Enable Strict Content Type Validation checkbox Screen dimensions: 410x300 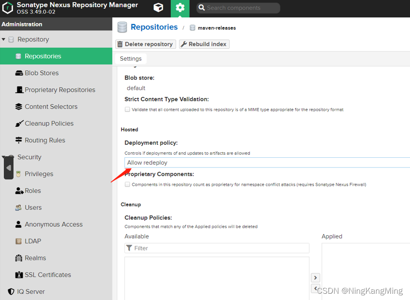(127, 109)
